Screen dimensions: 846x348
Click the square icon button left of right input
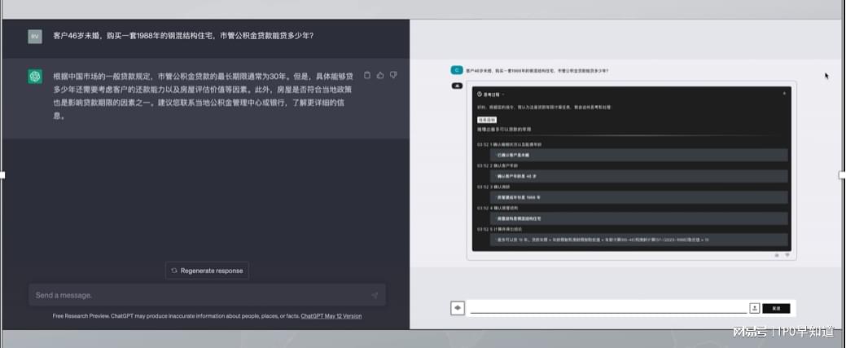point(458,308)
